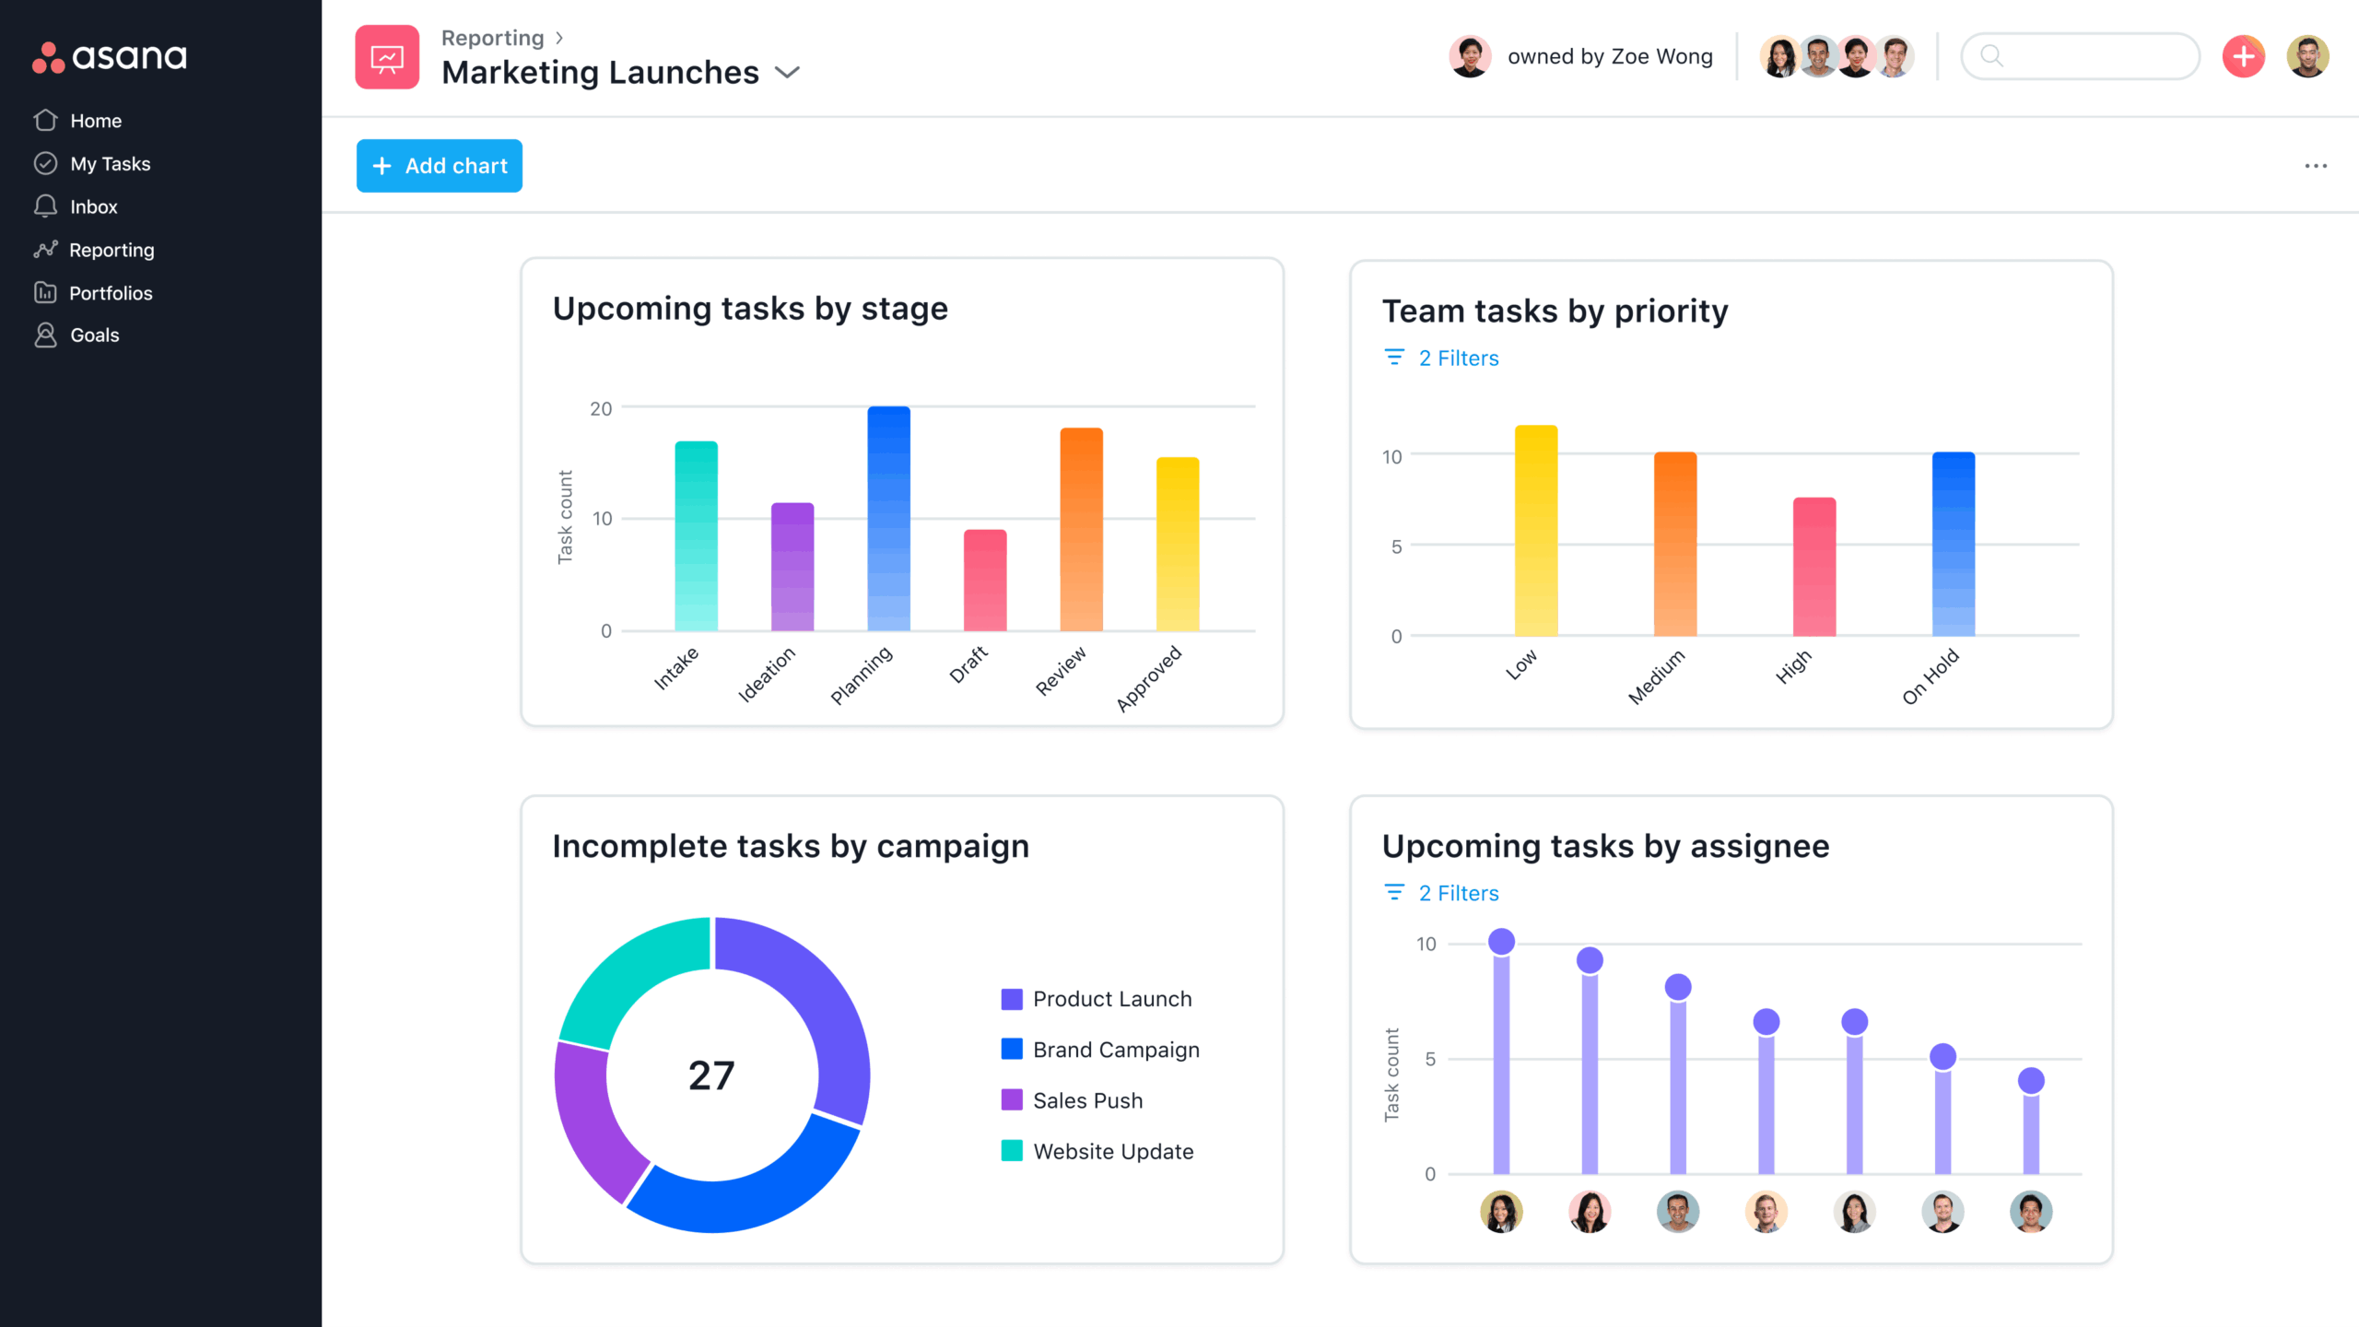Click the filter icon under Team tasks by priority
The width and height of the screenshot is (2359, 1327).
pyautogui.click(x=1394, y=358)
